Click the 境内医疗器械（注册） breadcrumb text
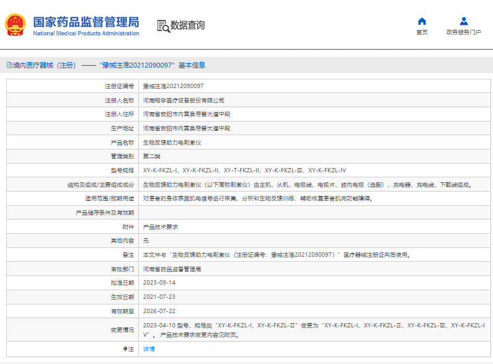This screenshot has width=493, height=364. (x=44, y=65)
